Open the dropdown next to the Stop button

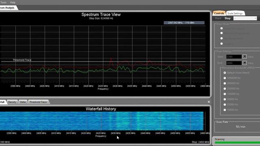tap(245, 18)
